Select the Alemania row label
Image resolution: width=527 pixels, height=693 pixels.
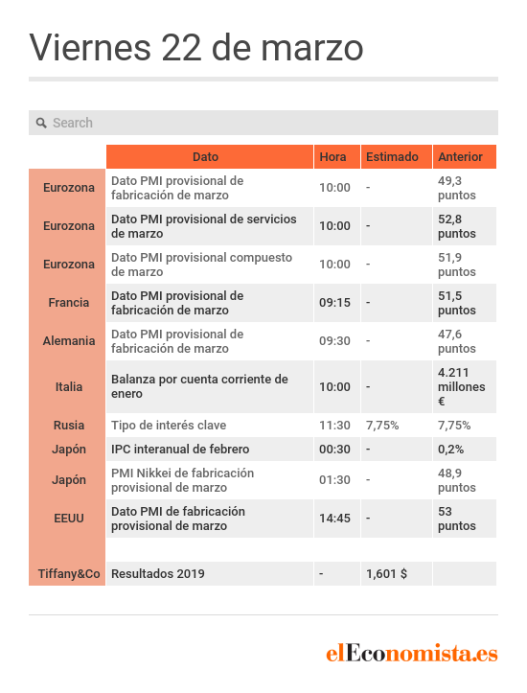pos(68,341)
